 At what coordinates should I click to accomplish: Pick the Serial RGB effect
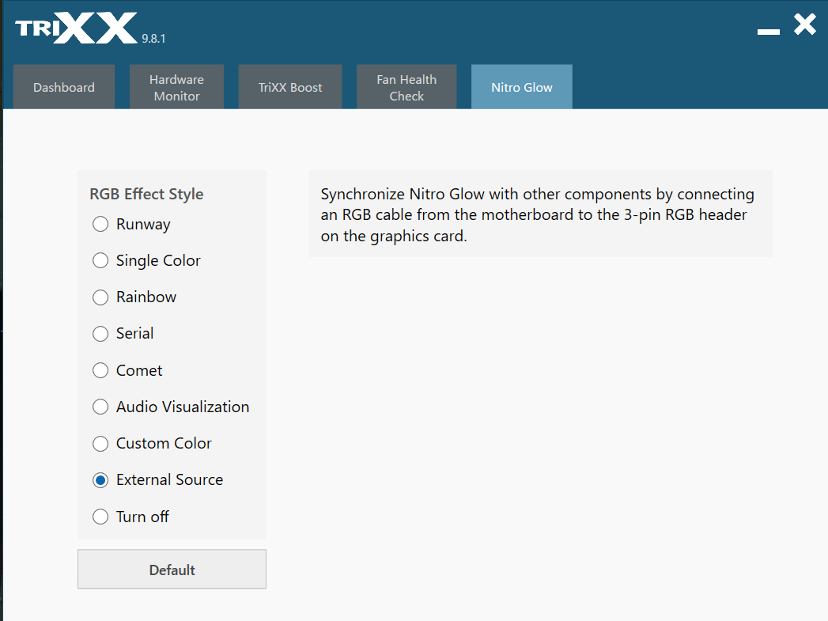(100, 334)
